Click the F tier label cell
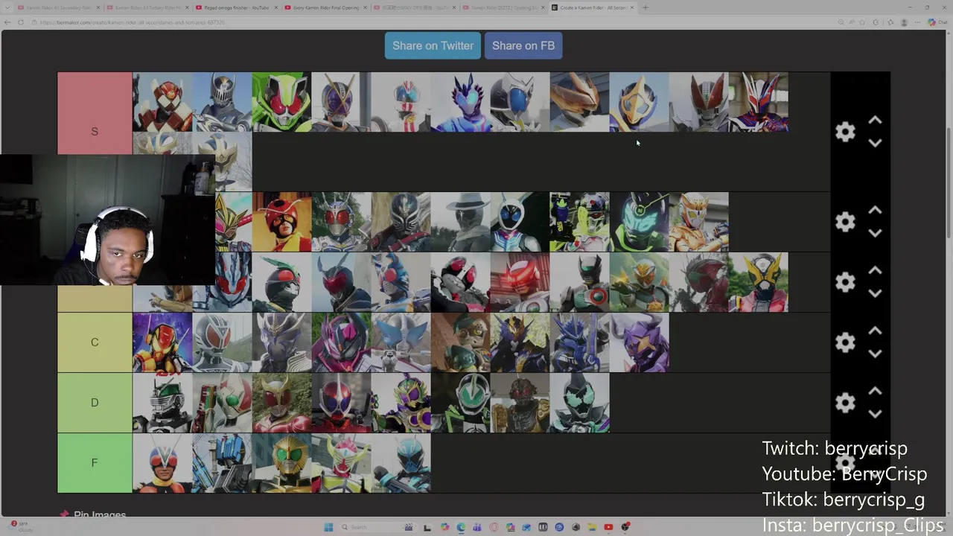Image resolution: width=953 pixels, height=536 pixels. point(95,463)
